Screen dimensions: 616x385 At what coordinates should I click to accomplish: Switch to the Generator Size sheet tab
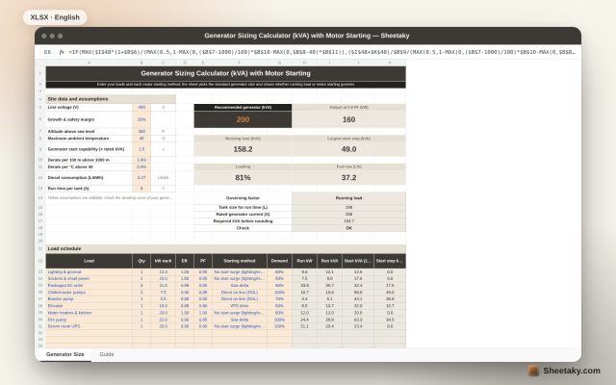pos(64,354)
